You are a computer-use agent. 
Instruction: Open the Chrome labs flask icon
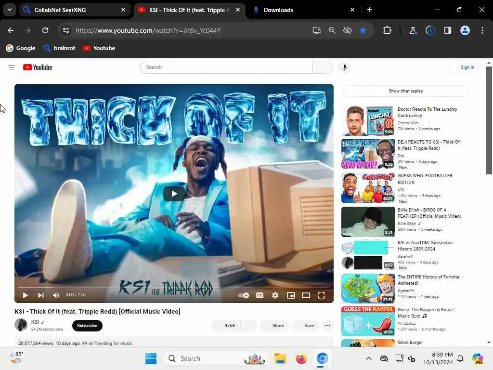point(413,30)
